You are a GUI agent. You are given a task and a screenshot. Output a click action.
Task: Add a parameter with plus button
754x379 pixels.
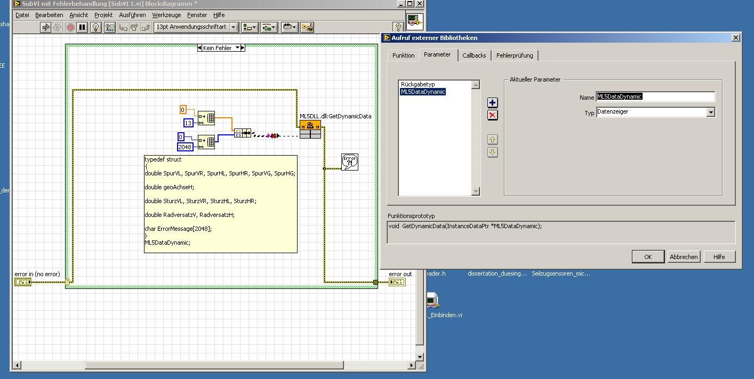[x=492, y=103]
